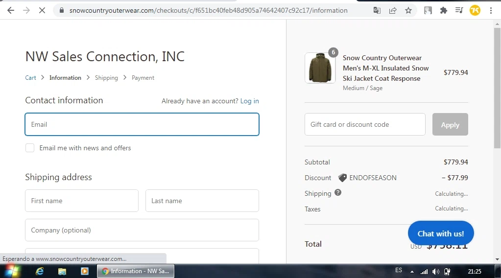Click the browser forward arrow

click(26, 11)
